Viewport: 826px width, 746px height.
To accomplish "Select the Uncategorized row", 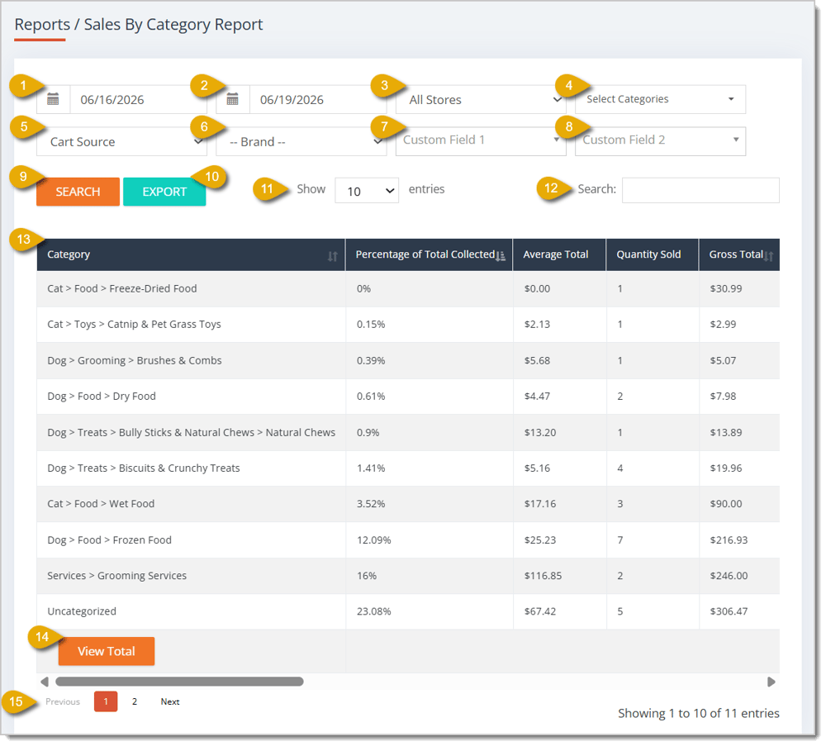I will [x=408, y=611].
